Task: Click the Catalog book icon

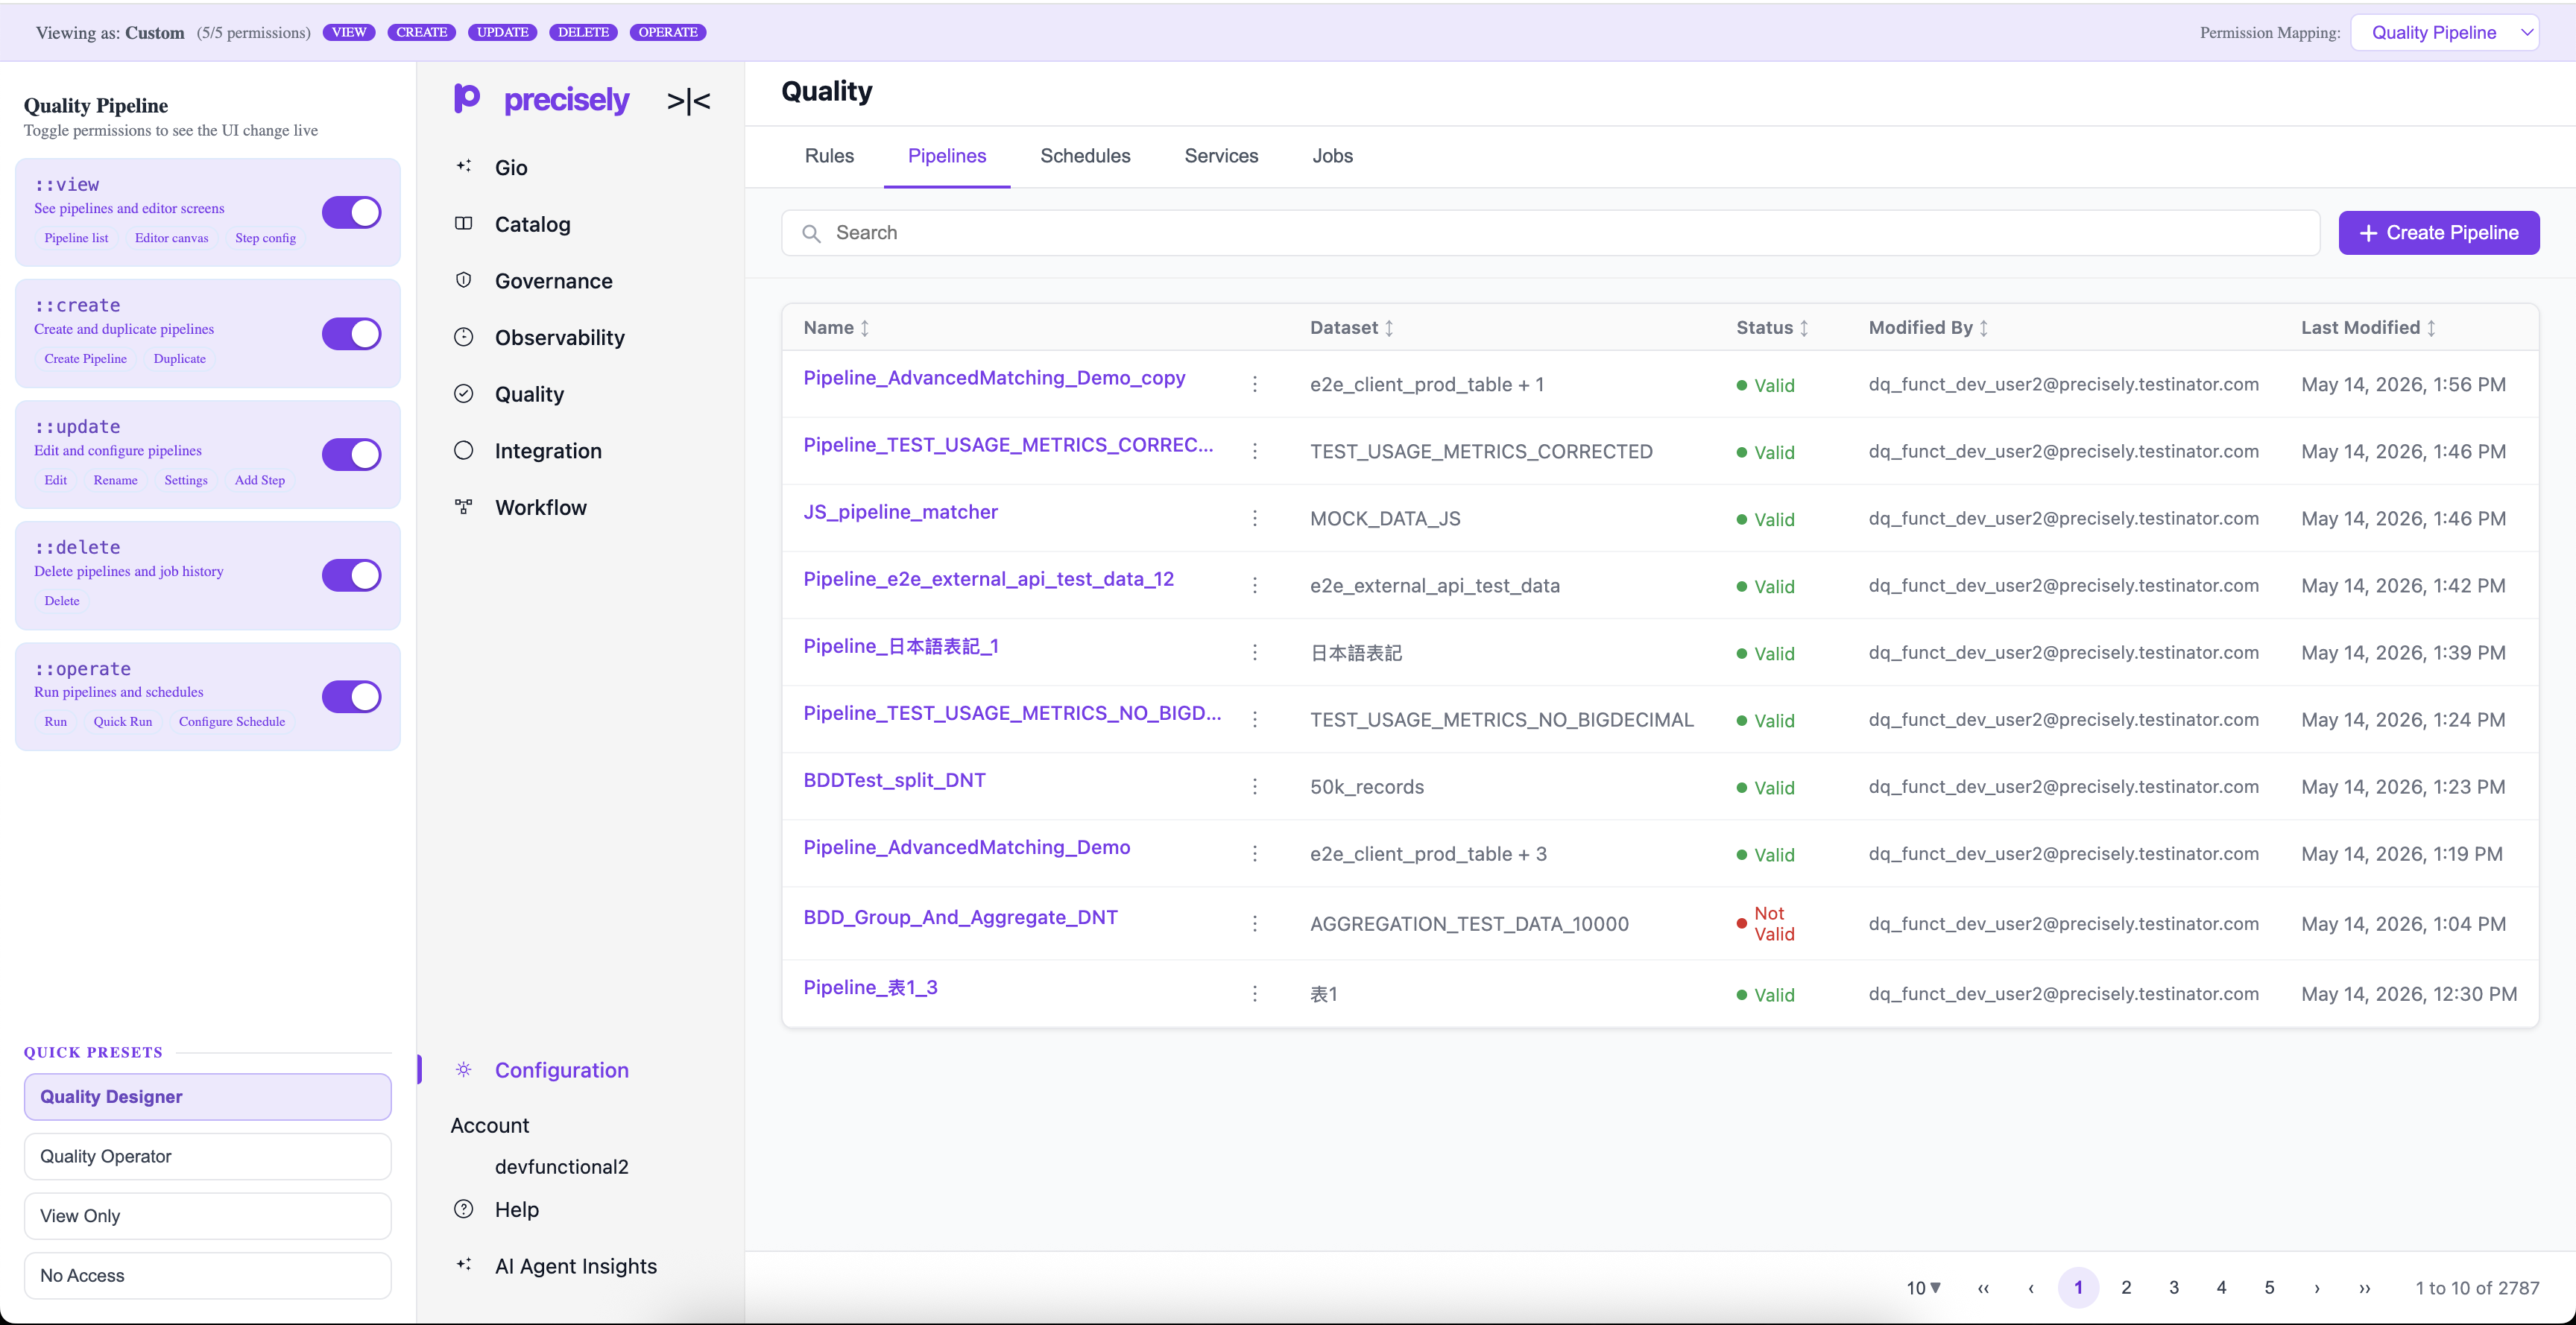Action: [464, 223]
